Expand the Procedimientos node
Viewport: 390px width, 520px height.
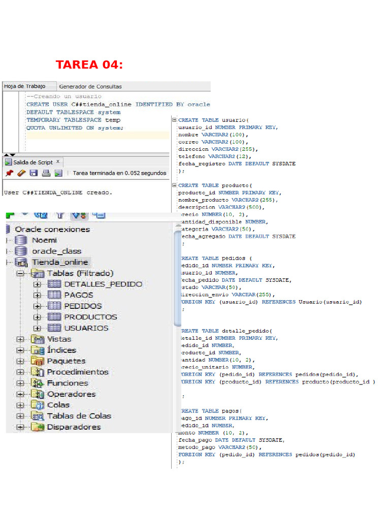(x=20, y=372)
